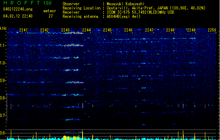220x140 pixels.
Task: Click the 2246 time marker
Action: click(128, 30)
